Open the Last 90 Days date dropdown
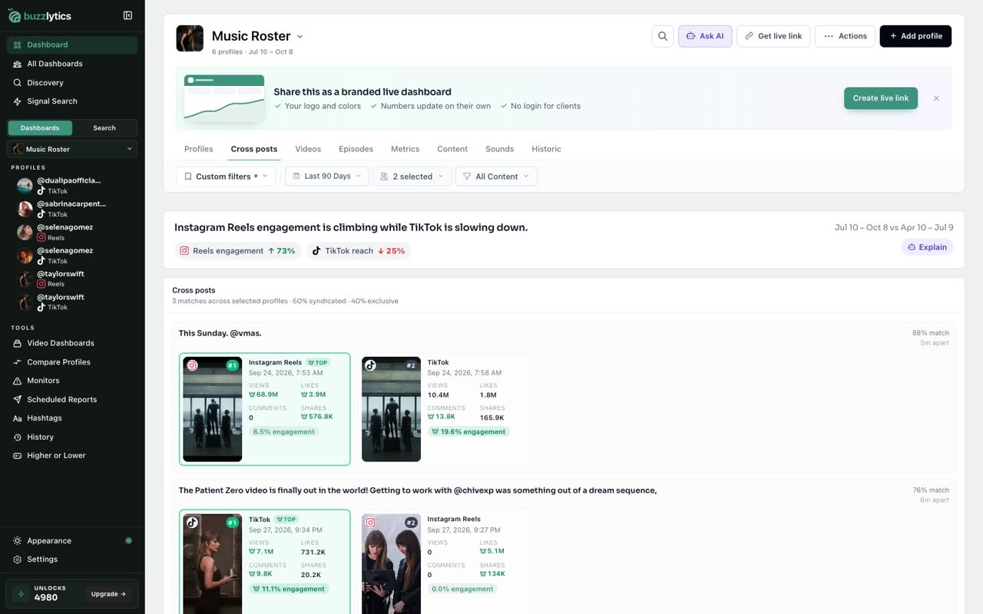This screenshot has width=983, height=614. coord(327,177)
